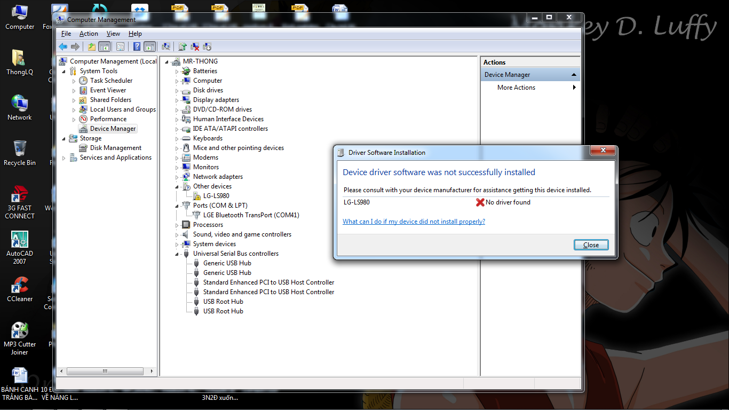Click More Actions in Actions pane

pyautogui.click(x=516, y=88)
